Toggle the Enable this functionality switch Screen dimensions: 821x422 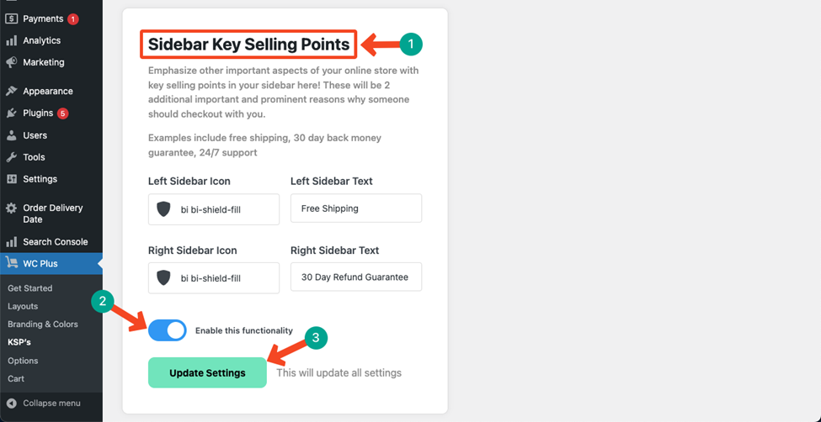click(x=167, y=330)
